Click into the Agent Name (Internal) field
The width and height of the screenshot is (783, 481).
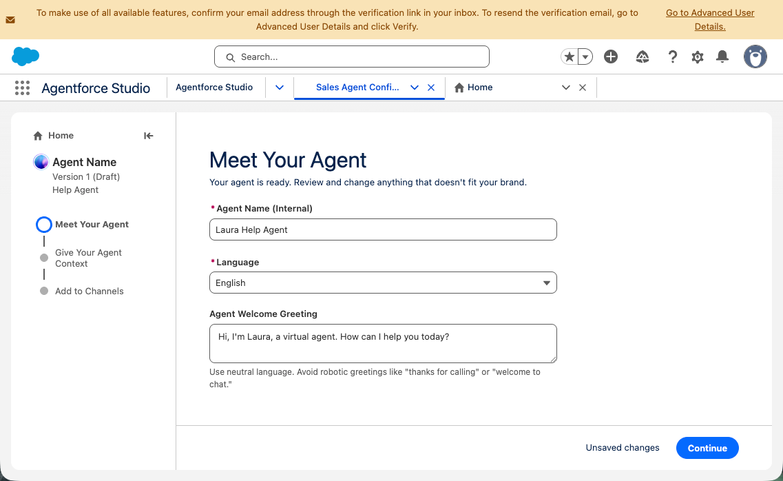(383, 229)
